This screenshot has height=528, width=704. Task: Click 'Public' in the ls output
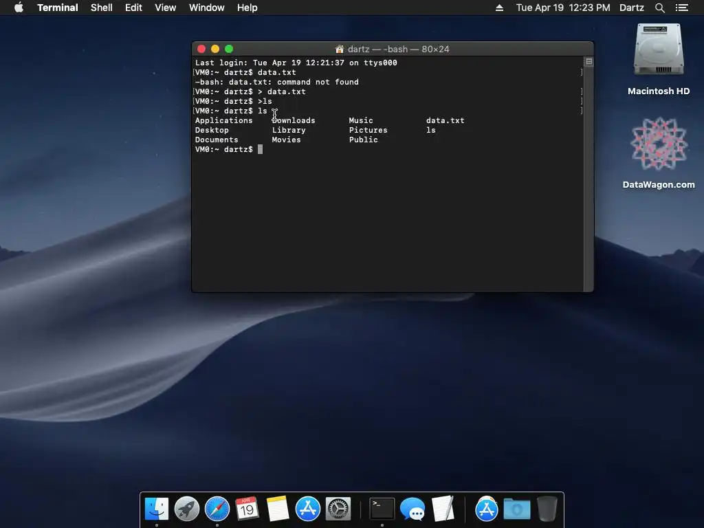(363, 140)
